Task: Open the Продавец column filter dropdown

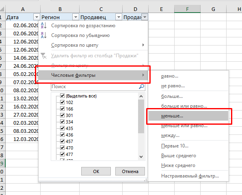Action: click(119, 17)
